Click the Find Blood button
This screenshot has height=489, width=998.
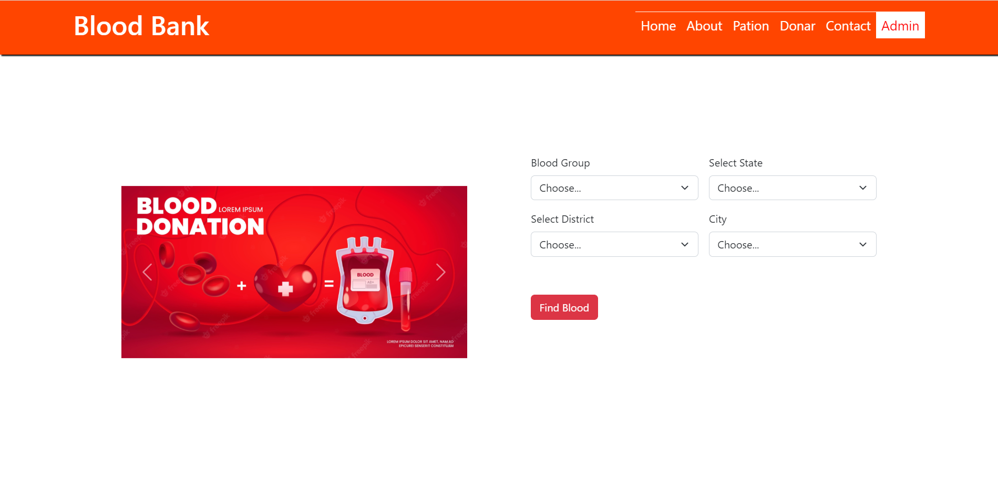564,307
